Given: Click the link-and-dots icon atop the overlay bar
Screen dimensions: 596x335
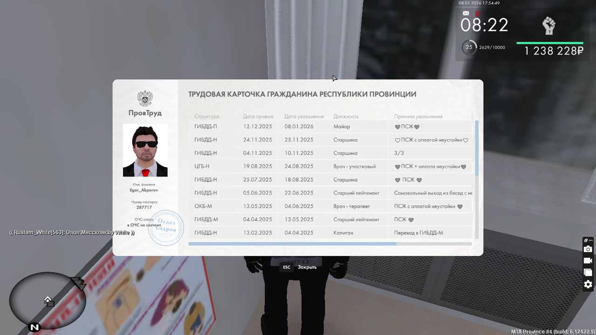Looking at the screenshot, I should (x=588, y=240).
